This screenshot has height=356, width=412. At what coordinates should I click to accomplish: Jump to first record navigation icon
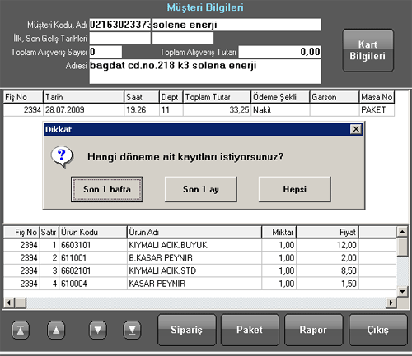coord(21,330)
